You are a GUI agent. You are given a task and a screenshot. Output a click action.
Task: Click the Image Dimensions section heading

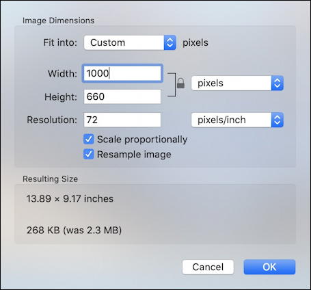pyautogui.click(x=58, y=21)
